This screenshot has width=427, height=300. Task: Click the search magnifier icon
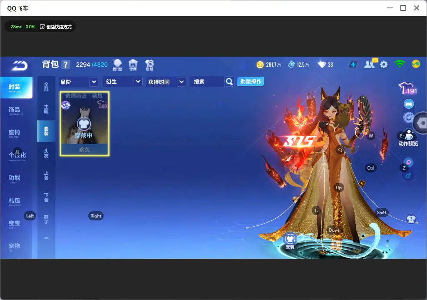click(x=229, y=82)
